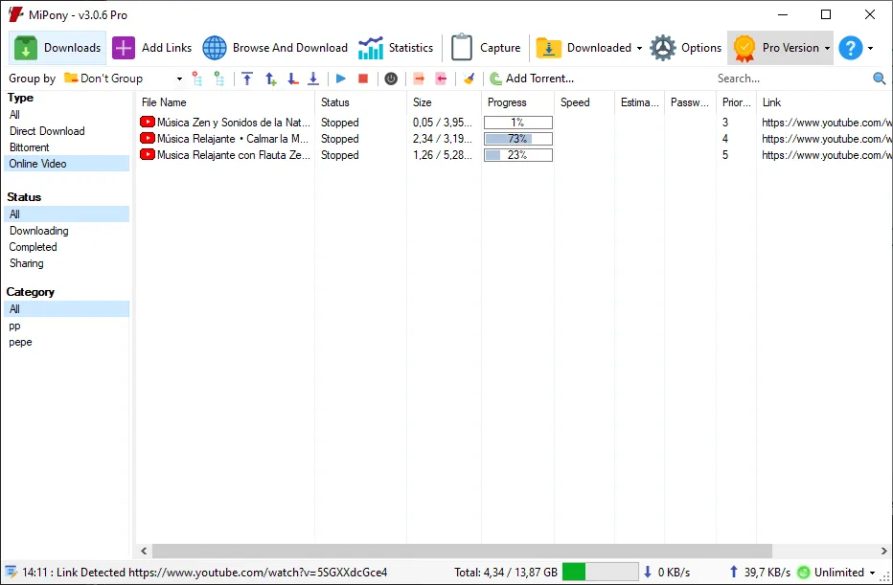Screen dimensions: 893x585
Task: Click the horizontal scrollbar thumb
Action: pyautogui.click(x=462, y=551)
